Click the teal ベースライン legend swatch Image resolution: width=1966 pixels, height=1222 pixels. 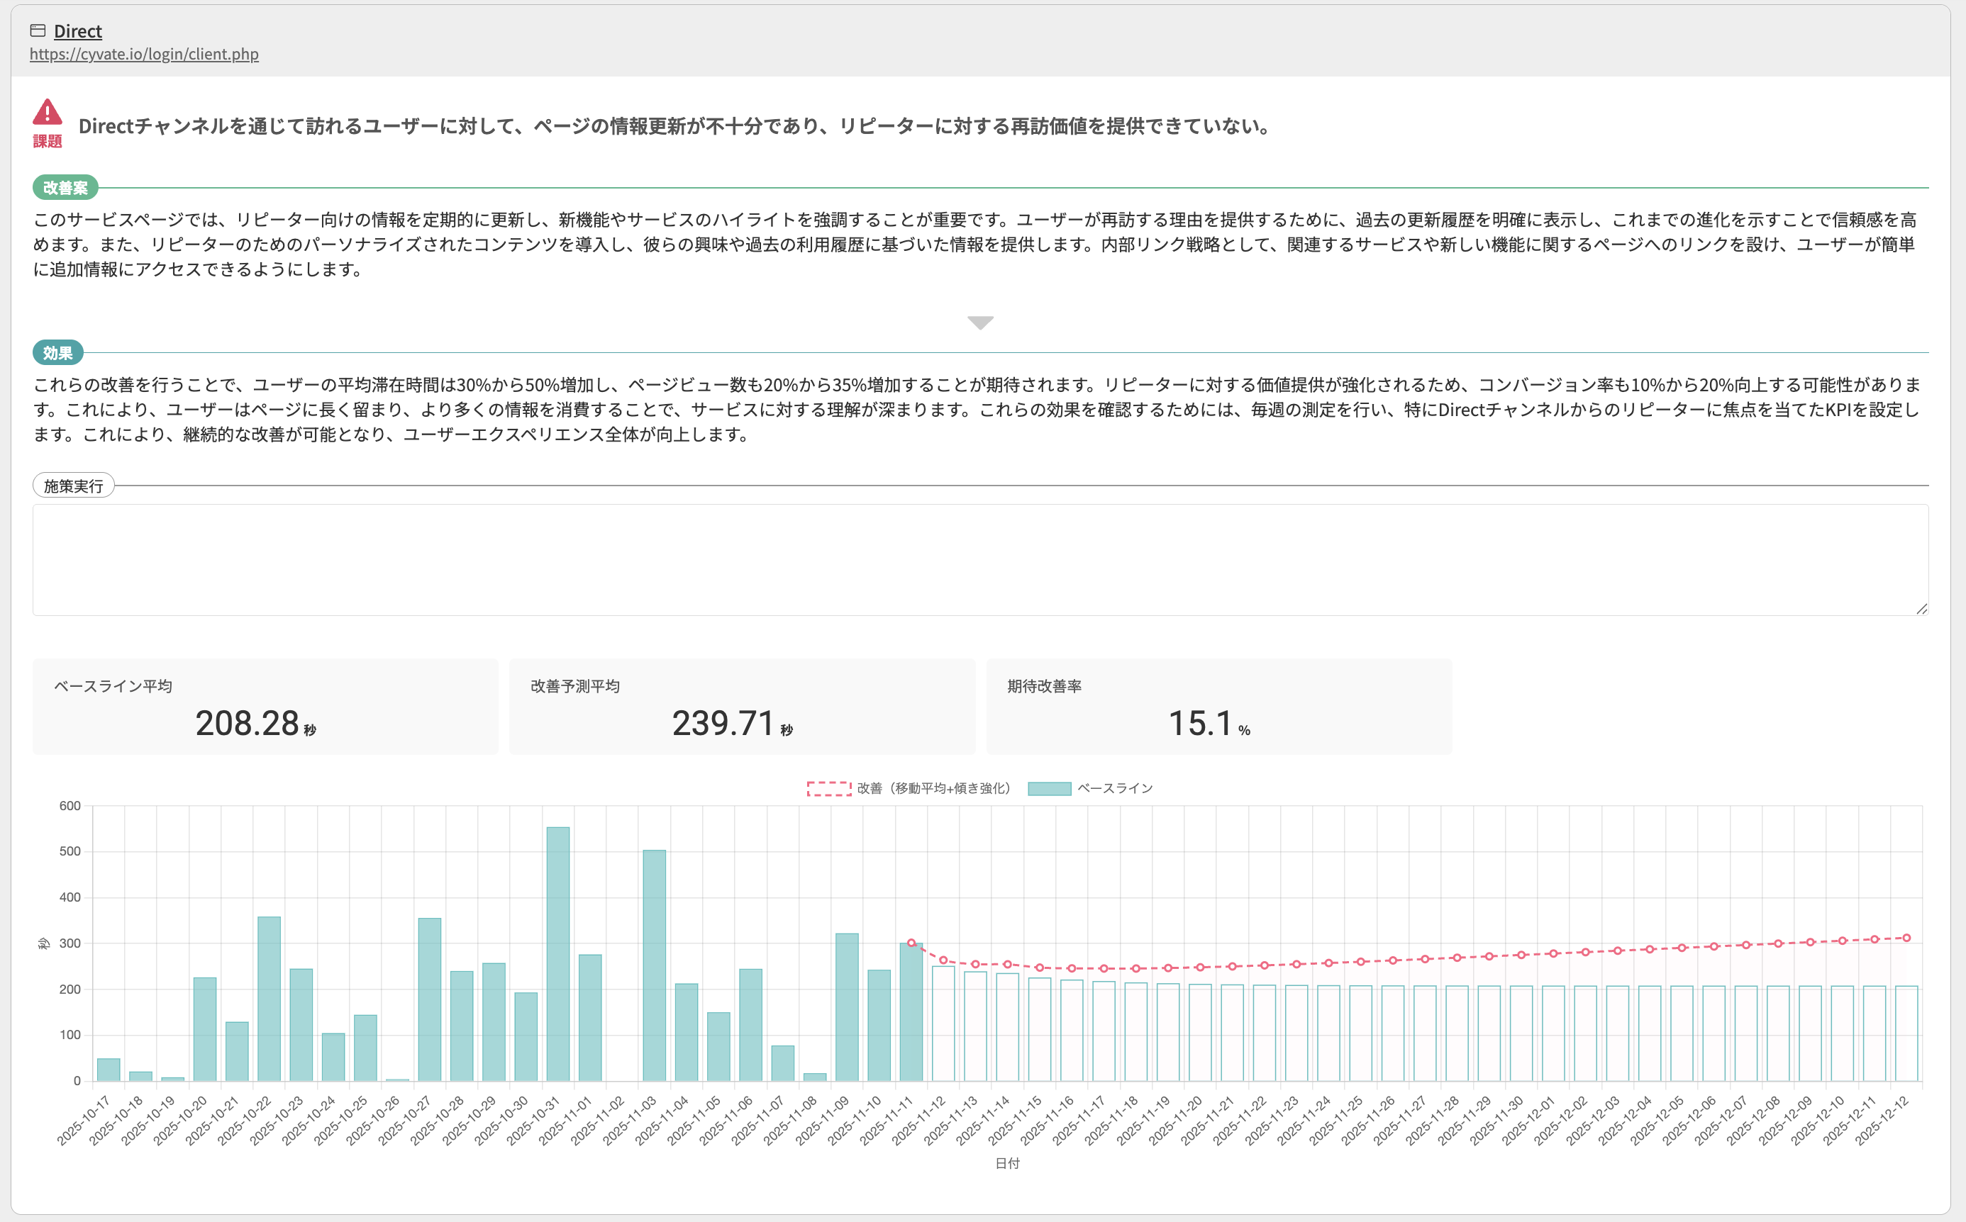1049,788
